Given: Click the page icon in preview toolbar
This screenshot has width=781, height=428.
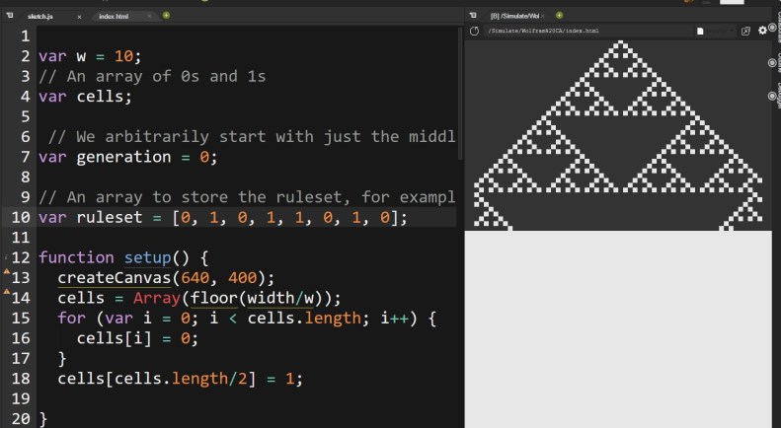Looking at the screenshot, I should click(699, 32).
